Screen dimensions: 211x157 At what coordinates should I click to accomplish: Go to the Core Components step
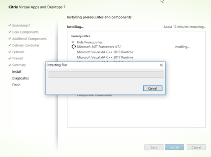tap(25, 32)
